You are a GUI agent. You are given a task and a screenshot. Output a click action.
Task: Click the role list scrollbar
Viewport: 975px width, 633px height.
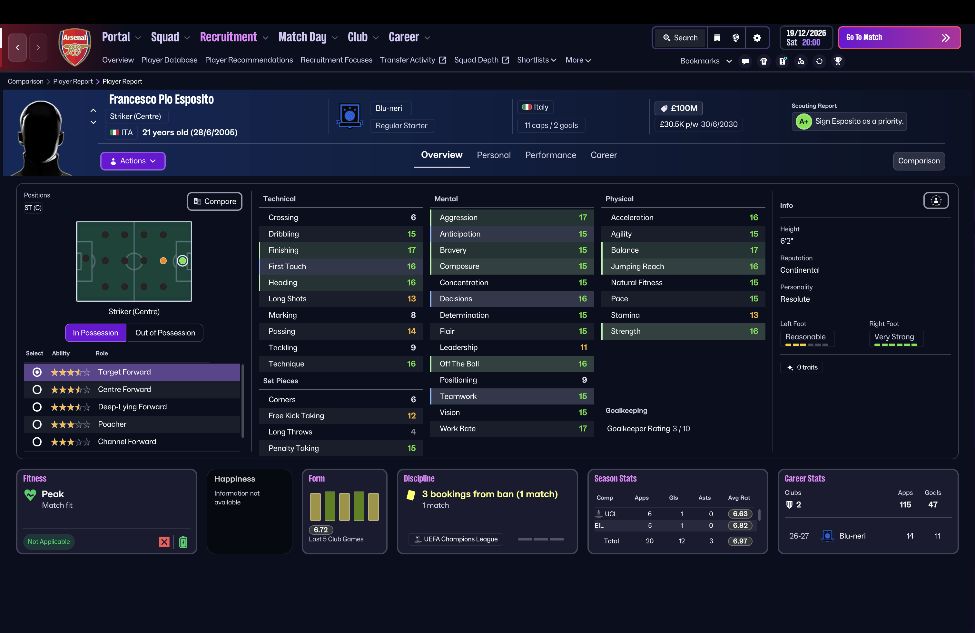(242, 401)
